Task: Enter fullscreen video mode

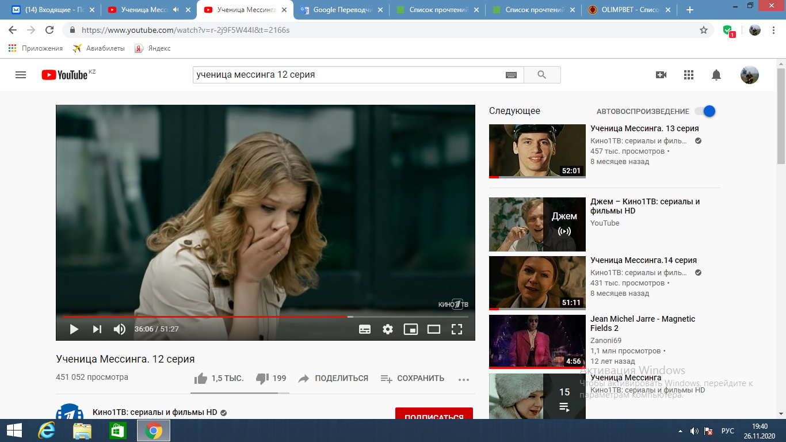Action: click(457, 329)
